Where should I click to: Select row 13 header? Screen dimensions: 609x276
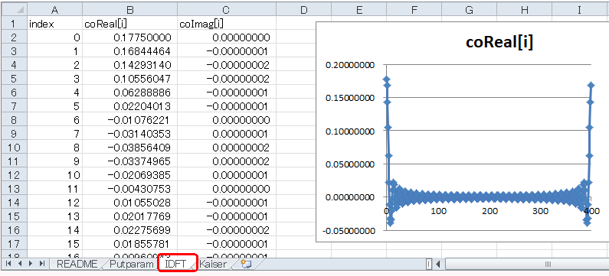14,189
